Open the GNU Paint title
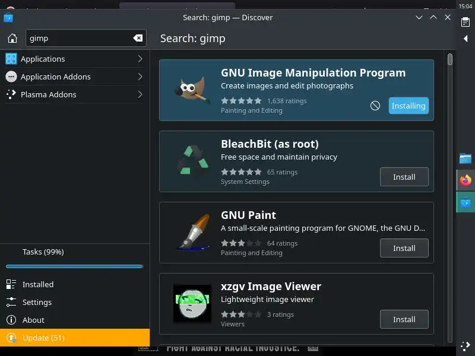The image size is (475, 356). (x=248, y=215)
